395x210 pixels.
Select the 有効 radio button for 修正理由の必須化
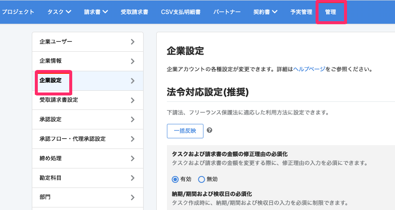[175, 179]
